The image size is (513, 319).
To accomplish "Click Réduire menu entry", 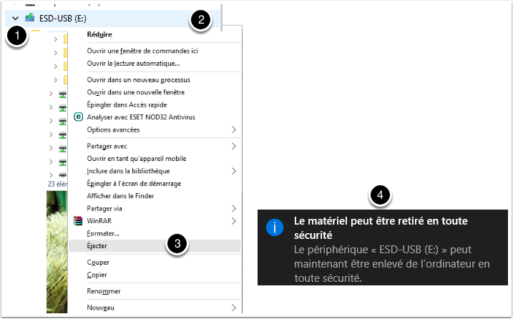I will click(x=99, y=34).
